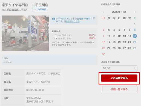Image resolution: width=141 pixels, height=106 pixels.
Task: Click the 土 Saturday column header
Action: click(x=135, y=18)
